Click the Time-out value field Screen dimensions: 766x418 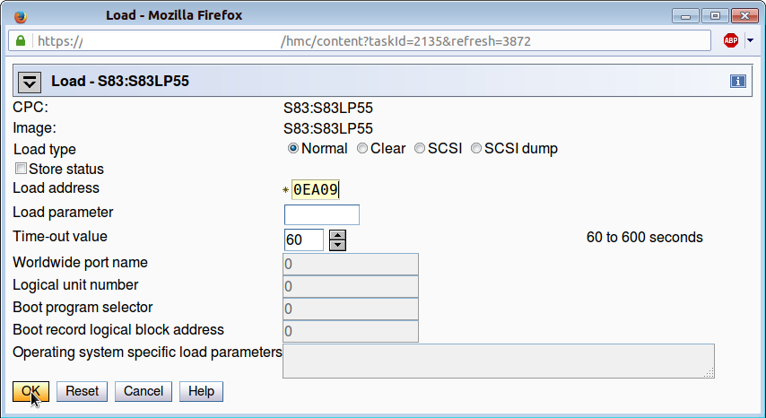(x=303, y=239)
